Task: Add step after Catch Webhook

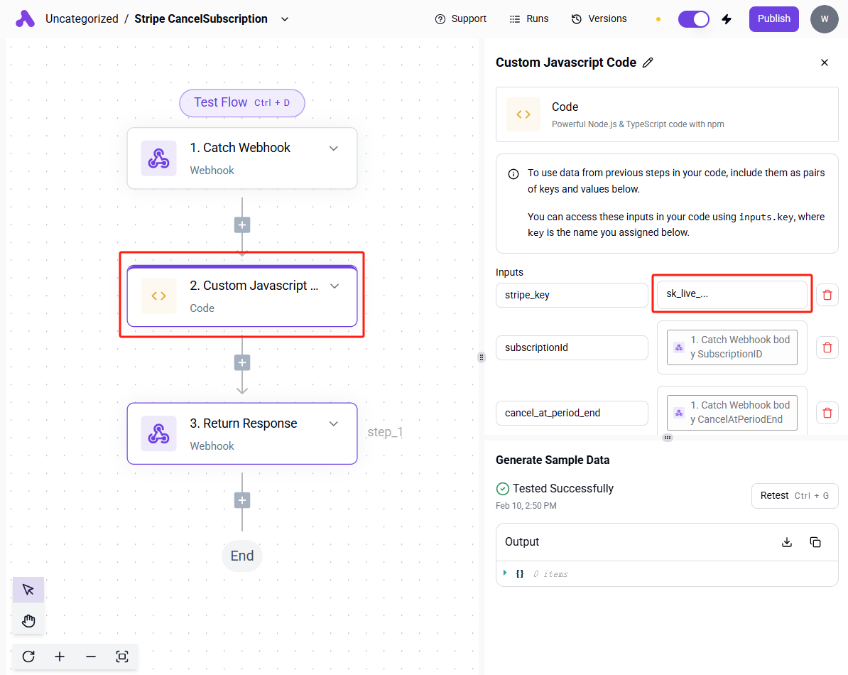Action: point(242,225)
